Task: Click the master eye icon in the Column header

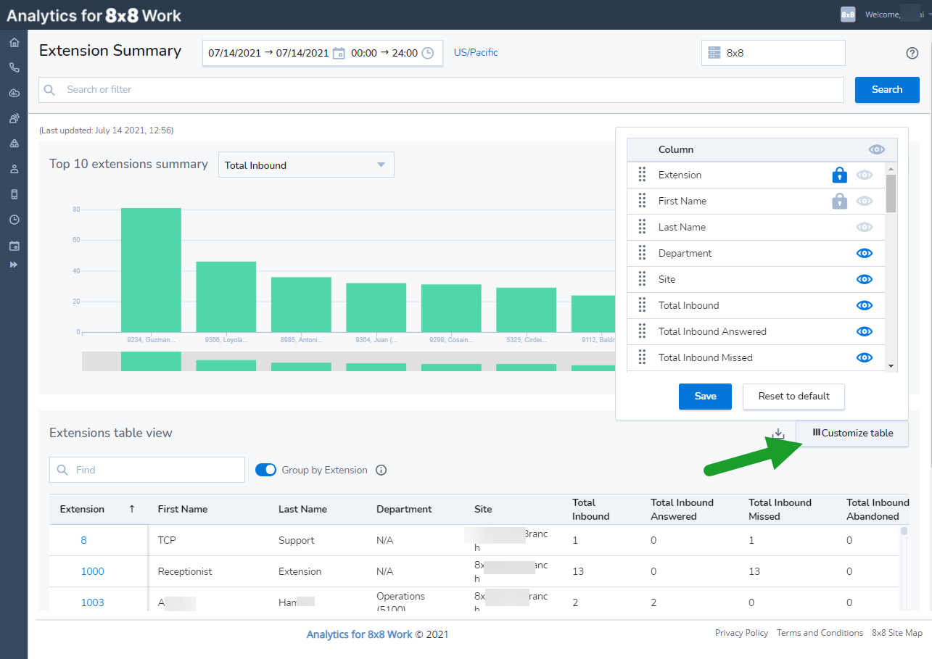Action: [x=876, y=149]
